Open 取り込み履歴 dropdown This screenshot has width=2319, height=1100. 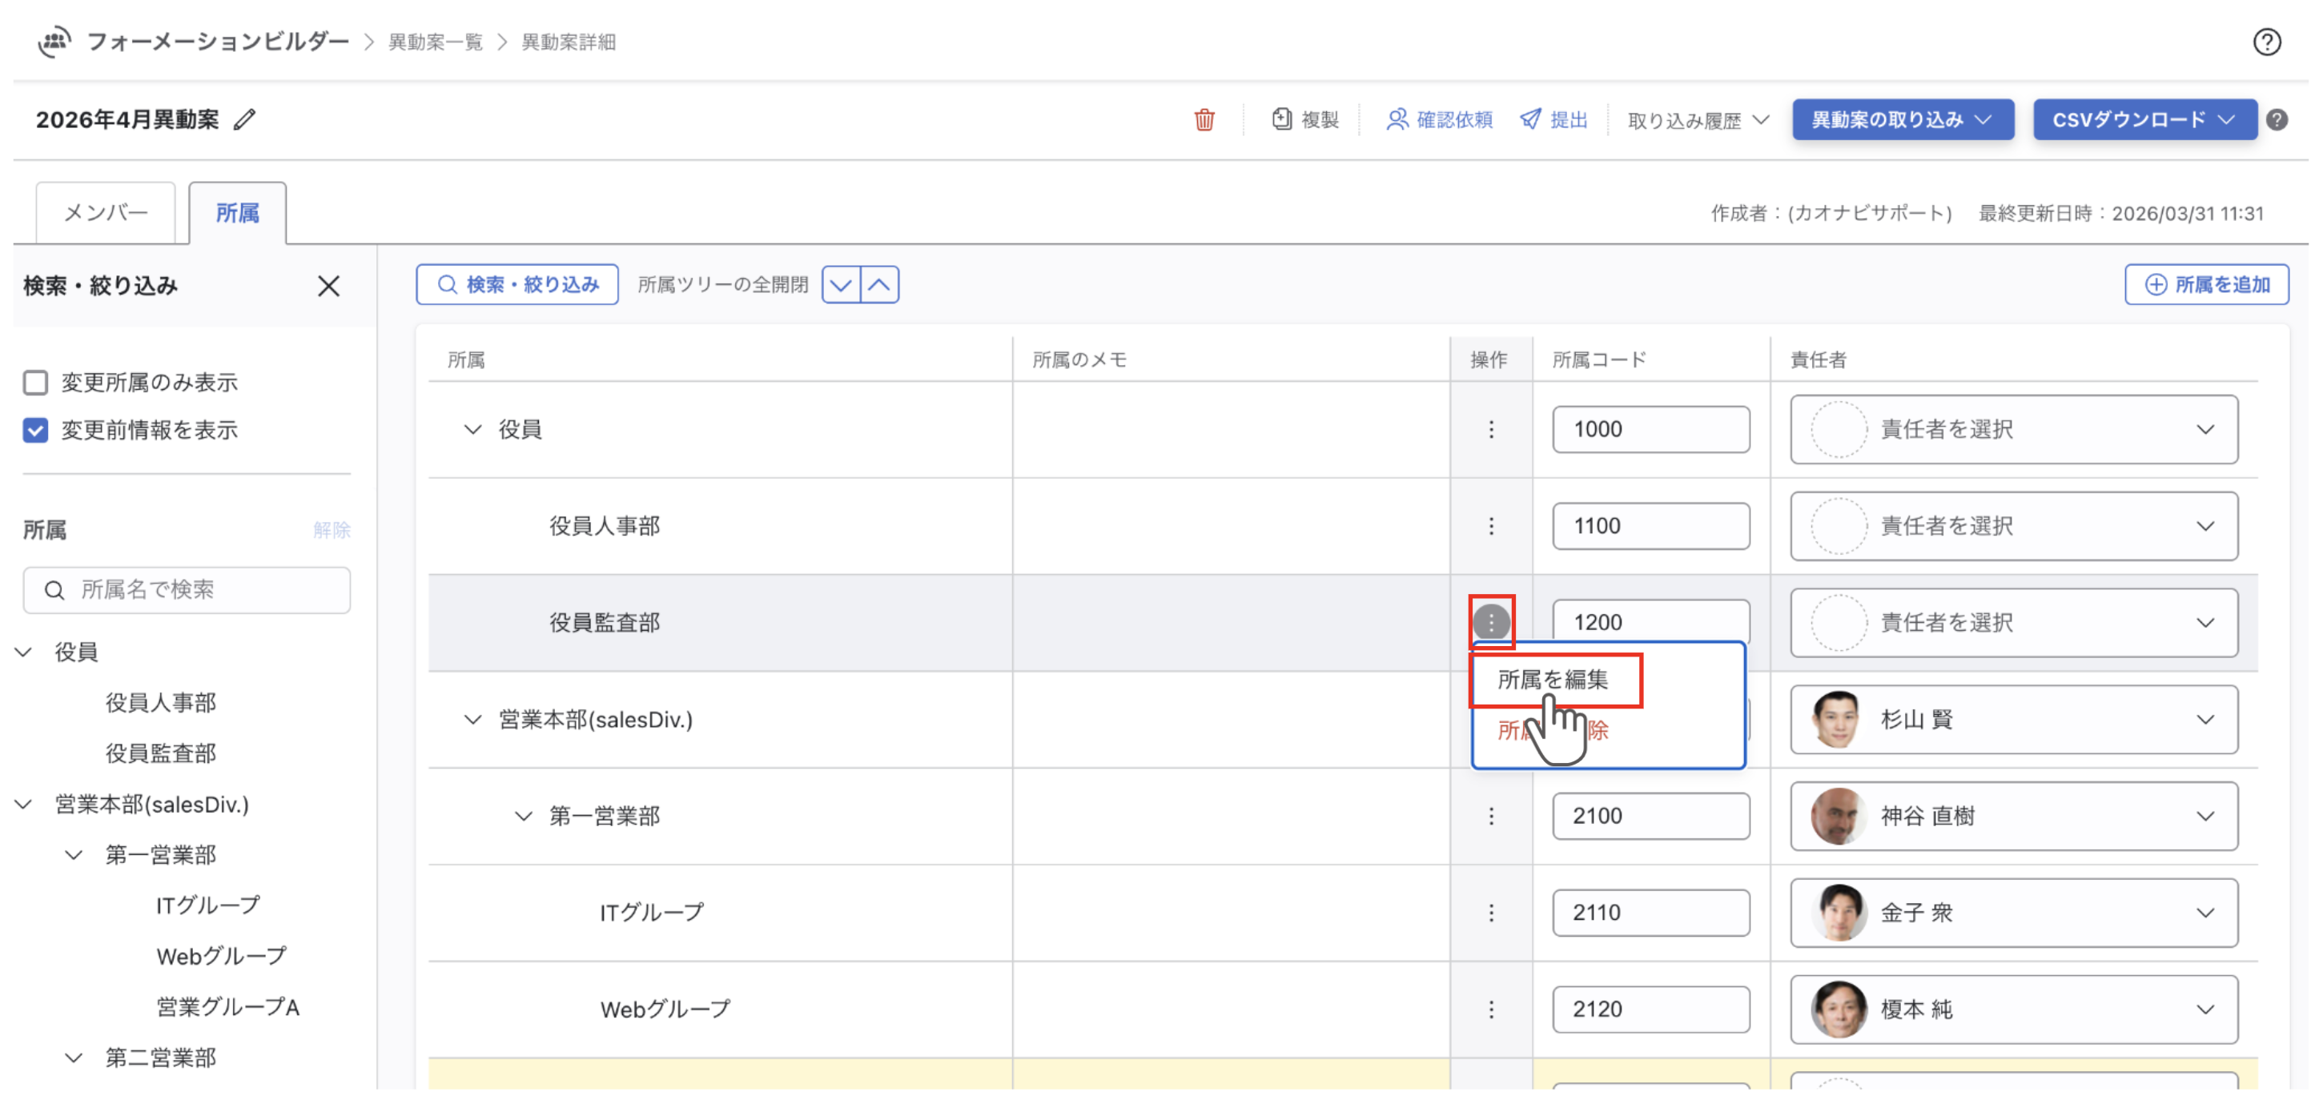[1698, 120]
